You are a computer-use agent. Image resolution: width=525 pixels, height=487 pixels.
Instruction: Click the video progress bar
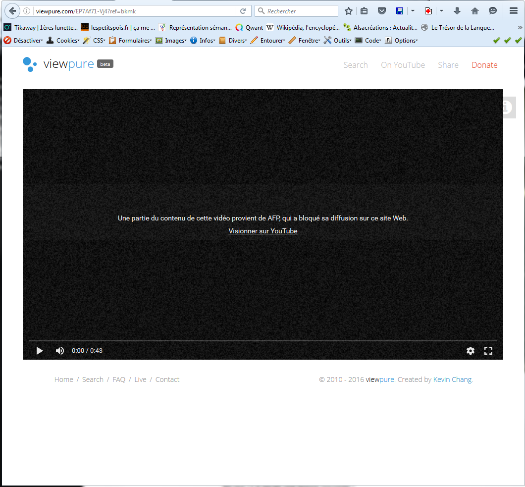tap(262, 341)
